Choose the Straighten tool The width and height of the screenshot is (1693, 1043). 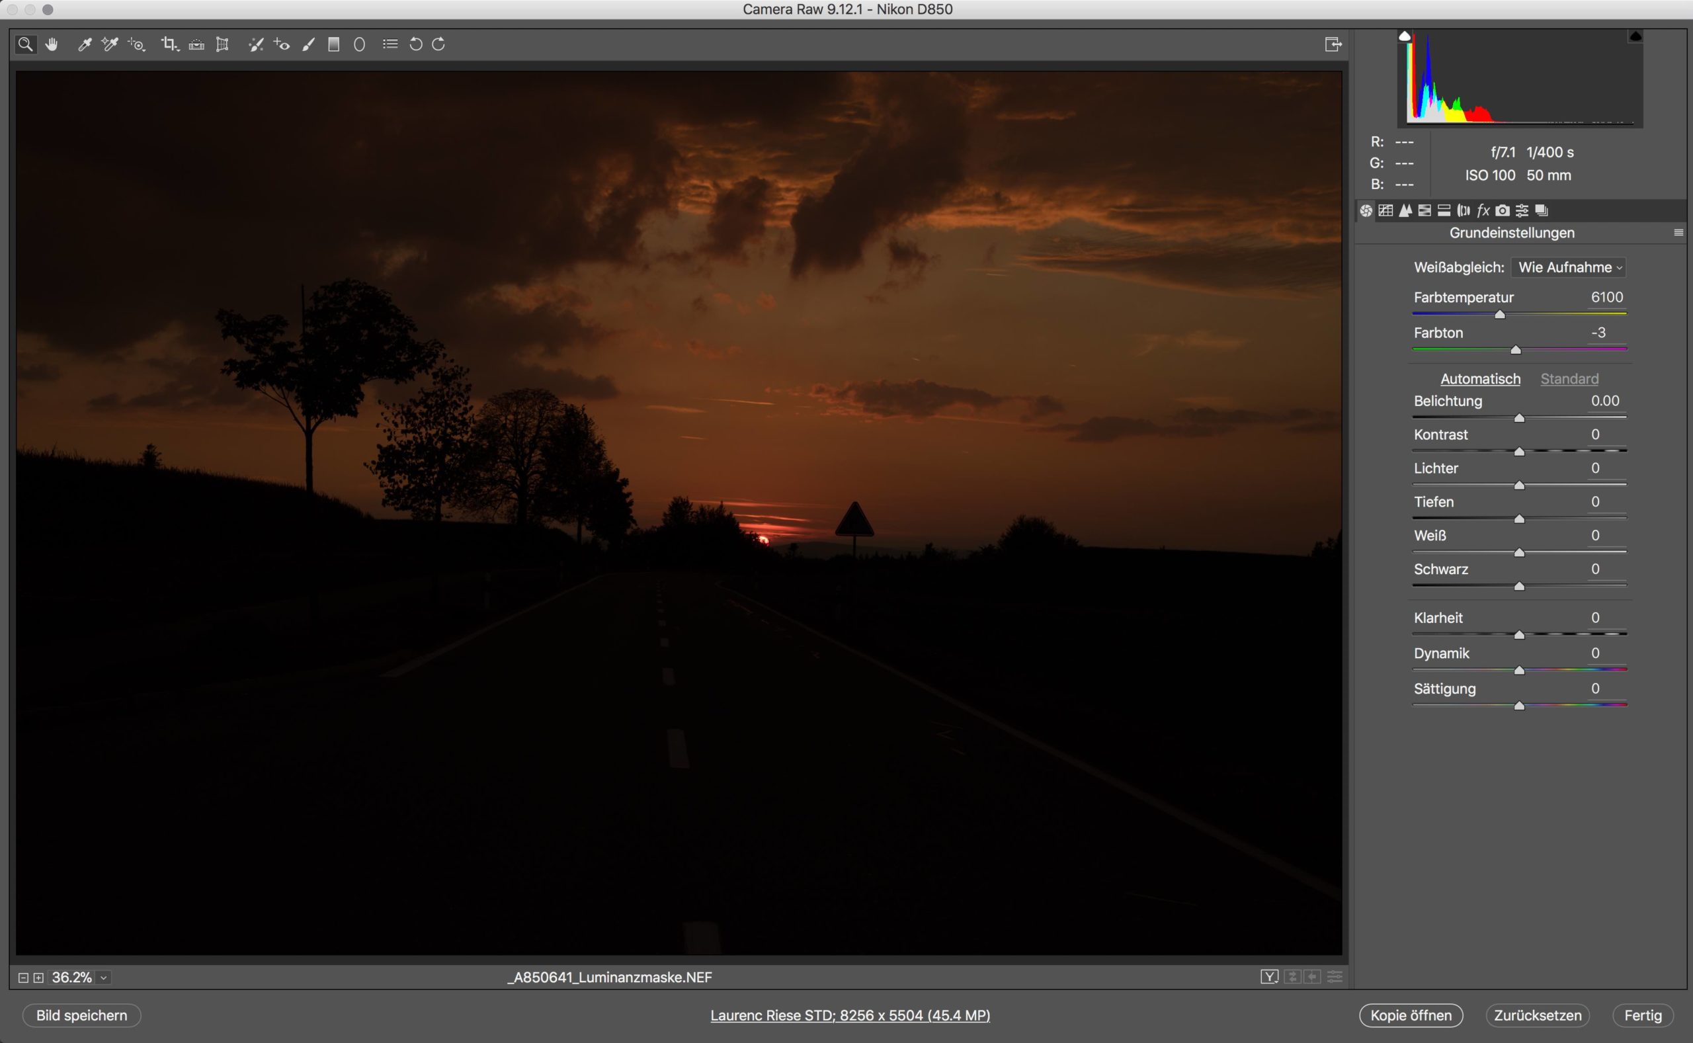click(x=196, y=45)
